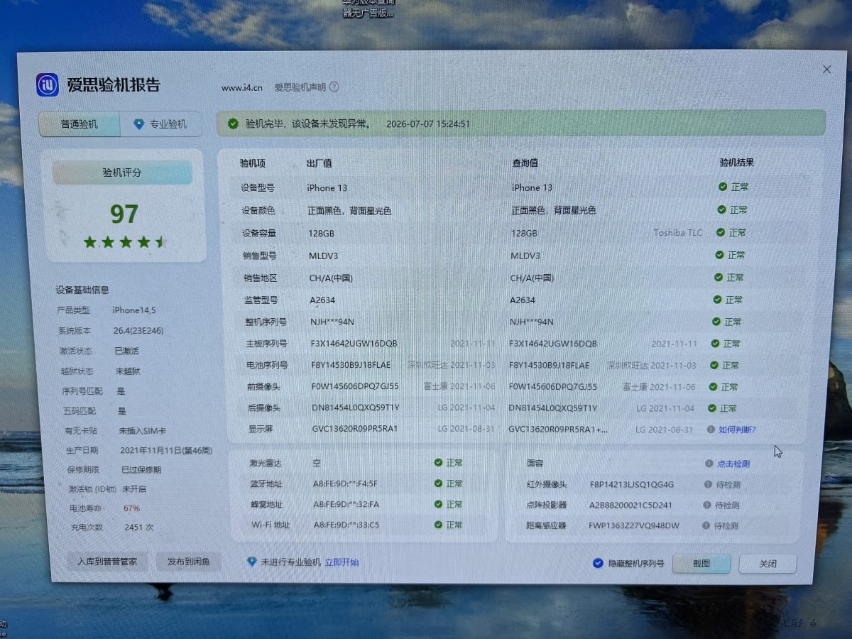Click the 待检测 icon for 点阵投影器
Image resolution: width=852 pixels, height=639 pixels.
click(707, 505)
